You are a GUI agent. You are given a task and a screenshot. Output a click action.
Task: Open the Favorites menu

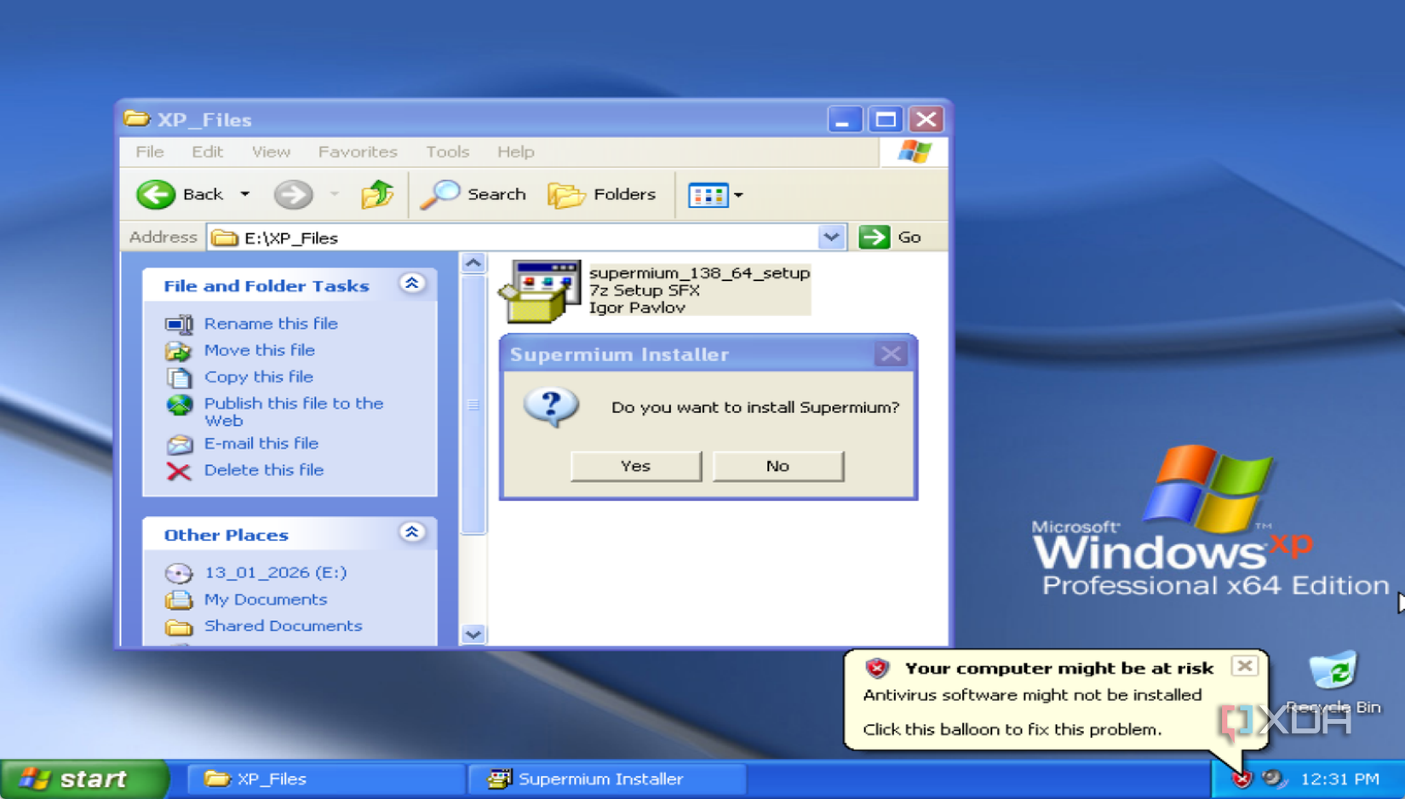coord(358,151)
